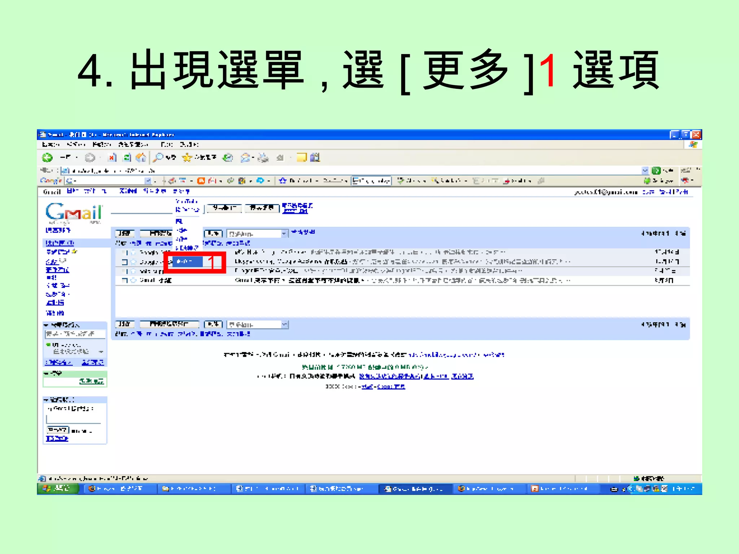739x554 pixels.
Task: Open Favorites with the yellow star icon
Action: pyautogui.click(x=187, y=158)
